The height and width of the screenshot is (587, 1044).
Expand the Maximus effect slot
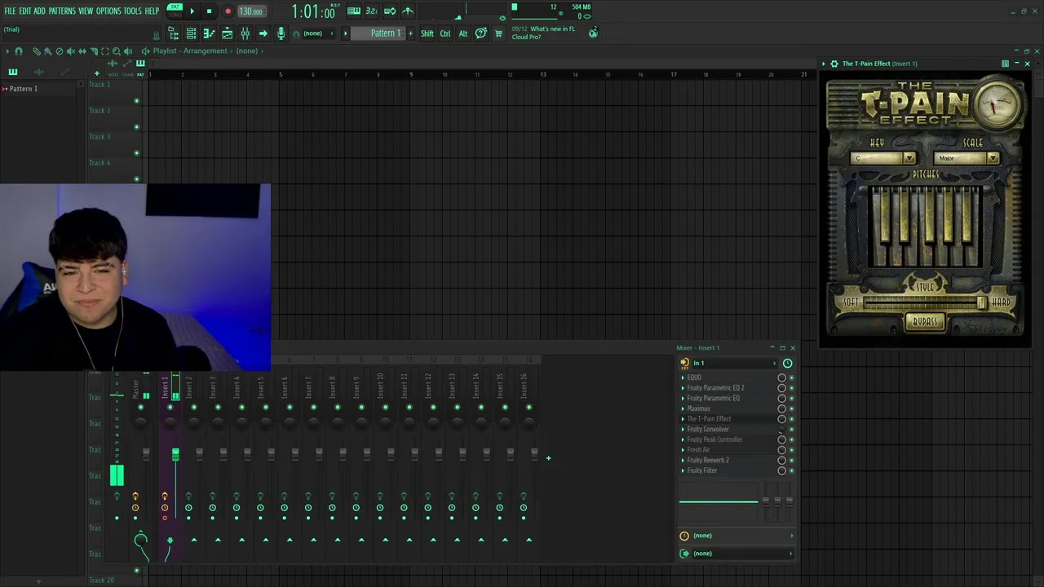coord(683,408)
